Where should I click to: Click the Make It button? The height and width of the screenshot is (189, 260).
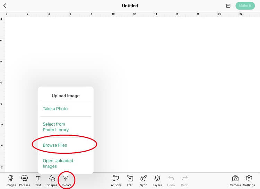[245, 6]
